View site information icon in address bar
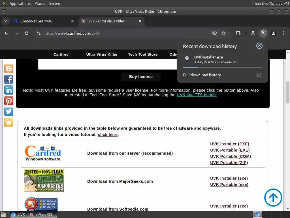 [39, 33]
